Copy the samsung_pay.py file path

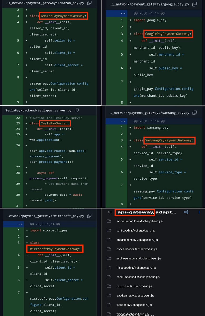tap(194, 112)
